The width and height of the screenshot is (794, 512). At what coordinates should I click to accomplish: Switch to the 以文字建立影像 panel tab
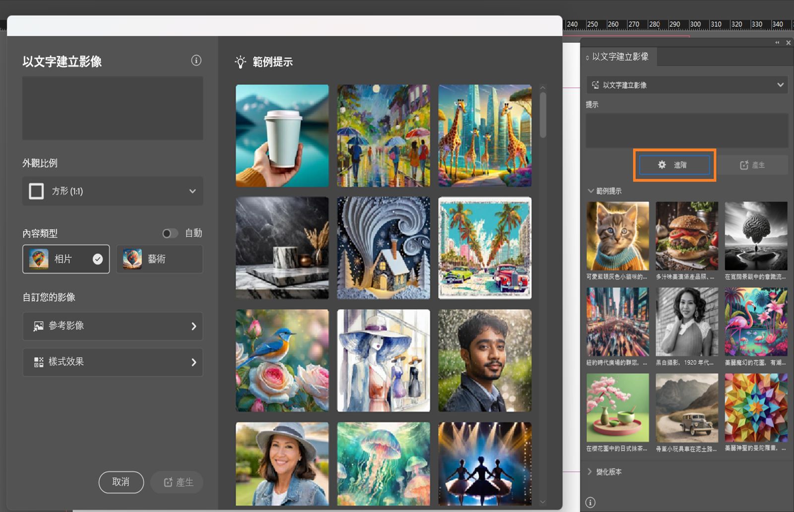coord(620,57)
